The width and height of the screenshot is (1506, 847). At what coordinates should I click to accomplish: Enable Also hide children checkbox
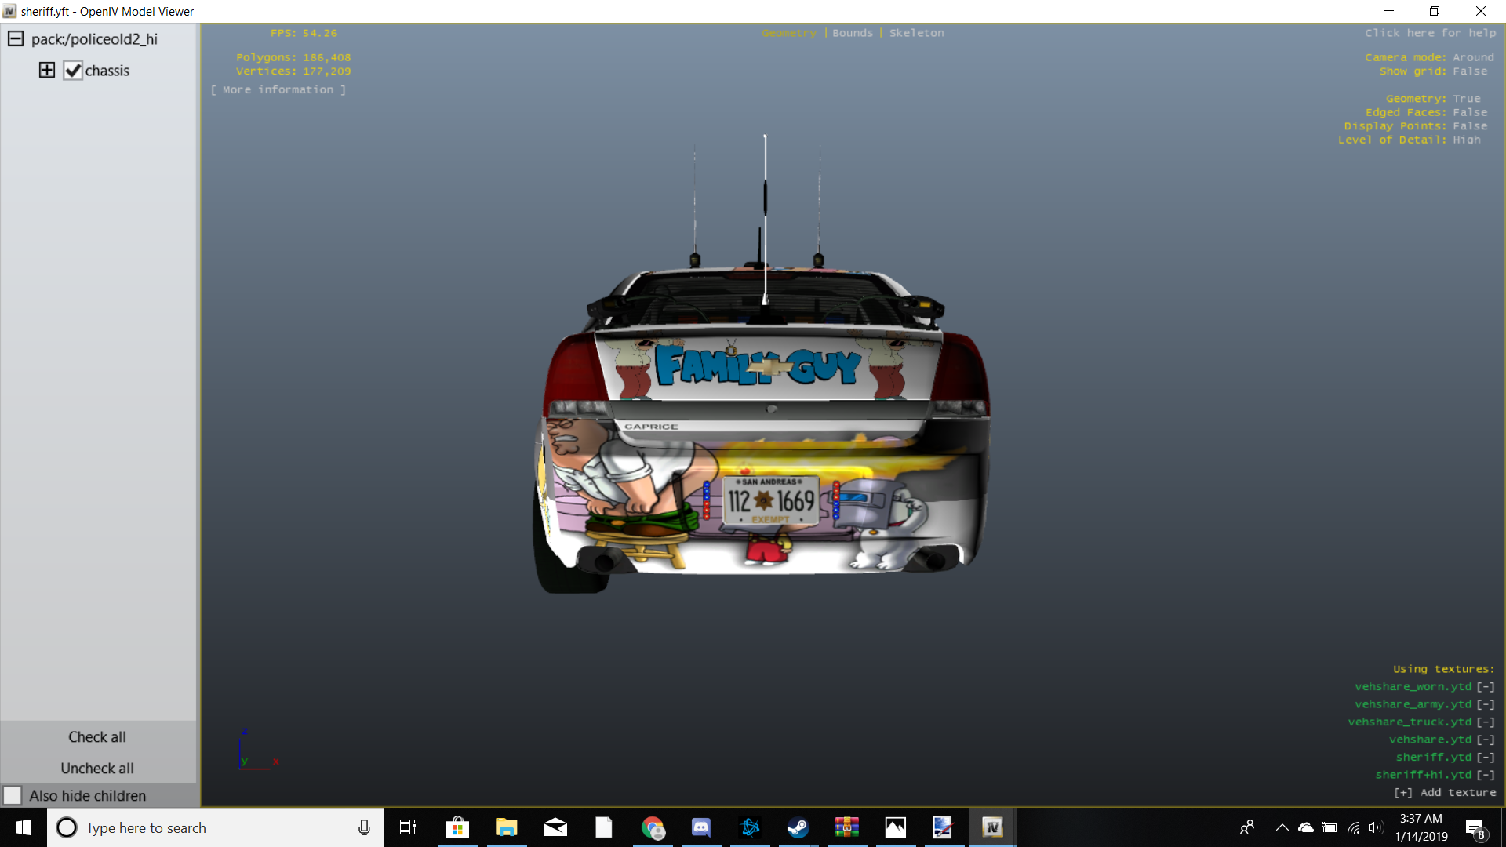tap(13, 795)
